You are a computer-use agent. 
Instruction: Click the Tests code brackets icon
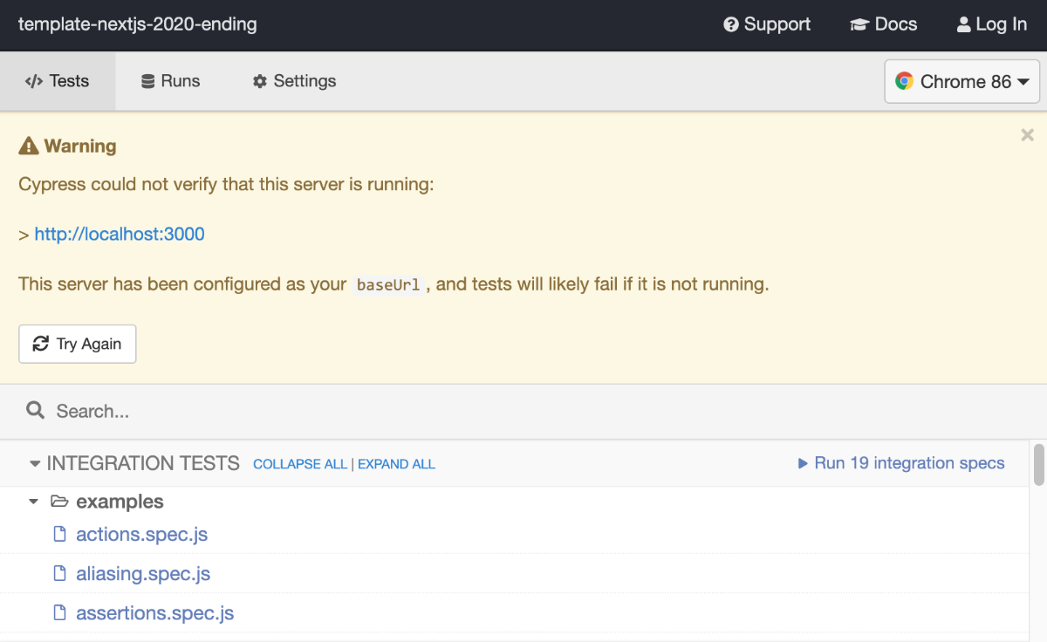(34, 81)
